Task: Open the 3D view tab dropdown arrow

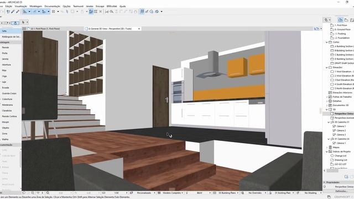Action: click(x=139, y=29)
